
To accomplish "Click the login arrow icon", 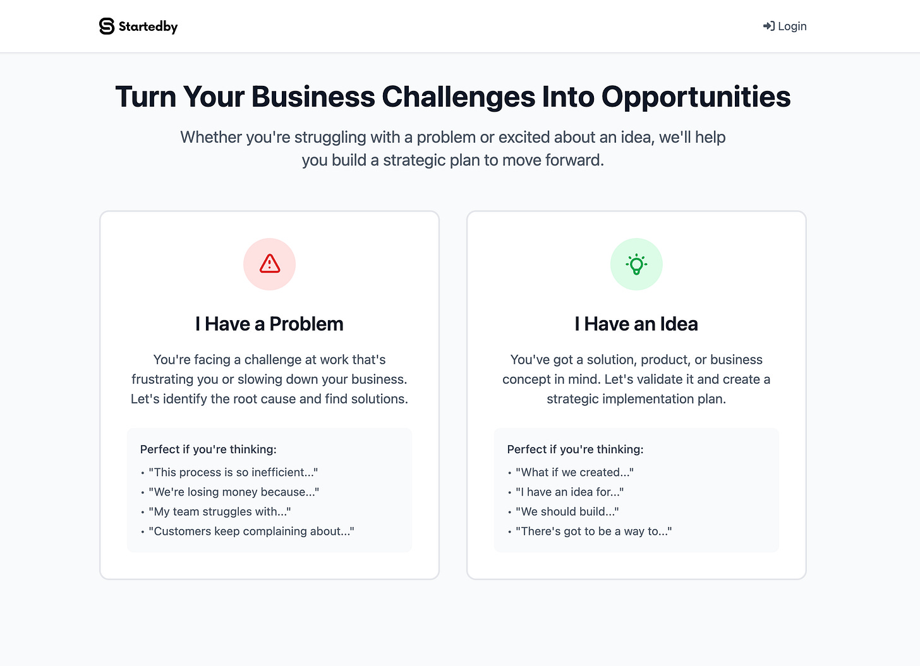I will coord(768,26).
